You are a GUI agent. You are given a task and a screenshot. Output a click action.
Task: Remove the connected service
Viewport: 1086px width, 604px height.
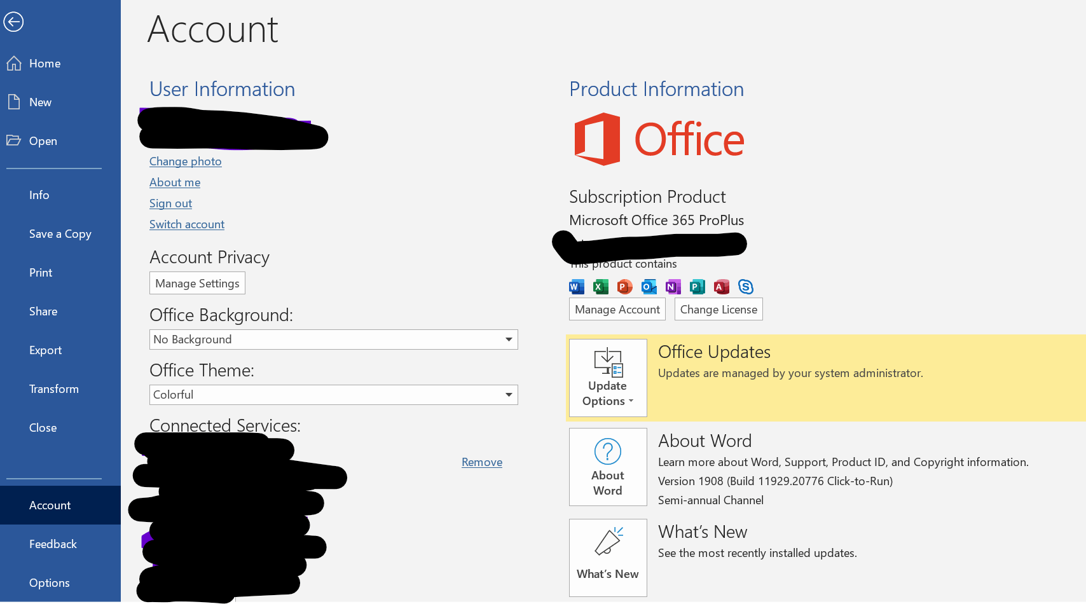coord(482,462)
